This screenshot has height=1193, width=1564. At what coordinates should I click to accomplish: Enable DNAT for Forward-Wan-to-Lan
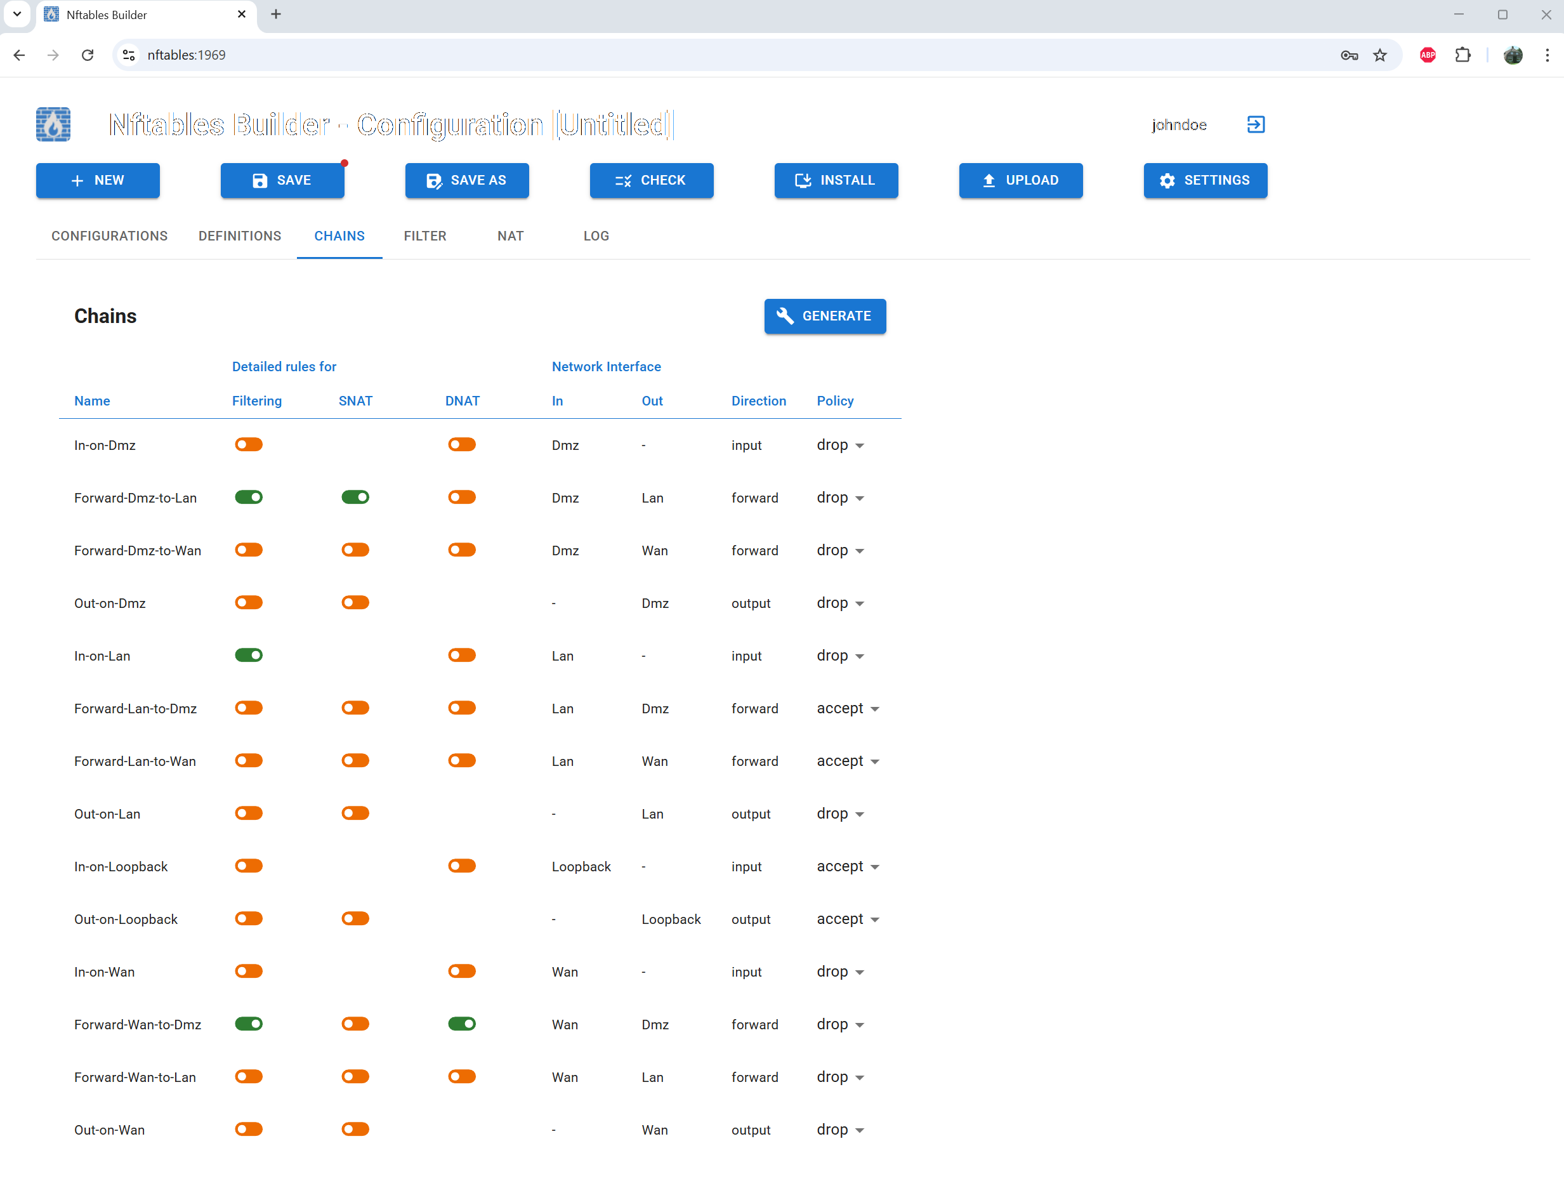(462, 1076)
